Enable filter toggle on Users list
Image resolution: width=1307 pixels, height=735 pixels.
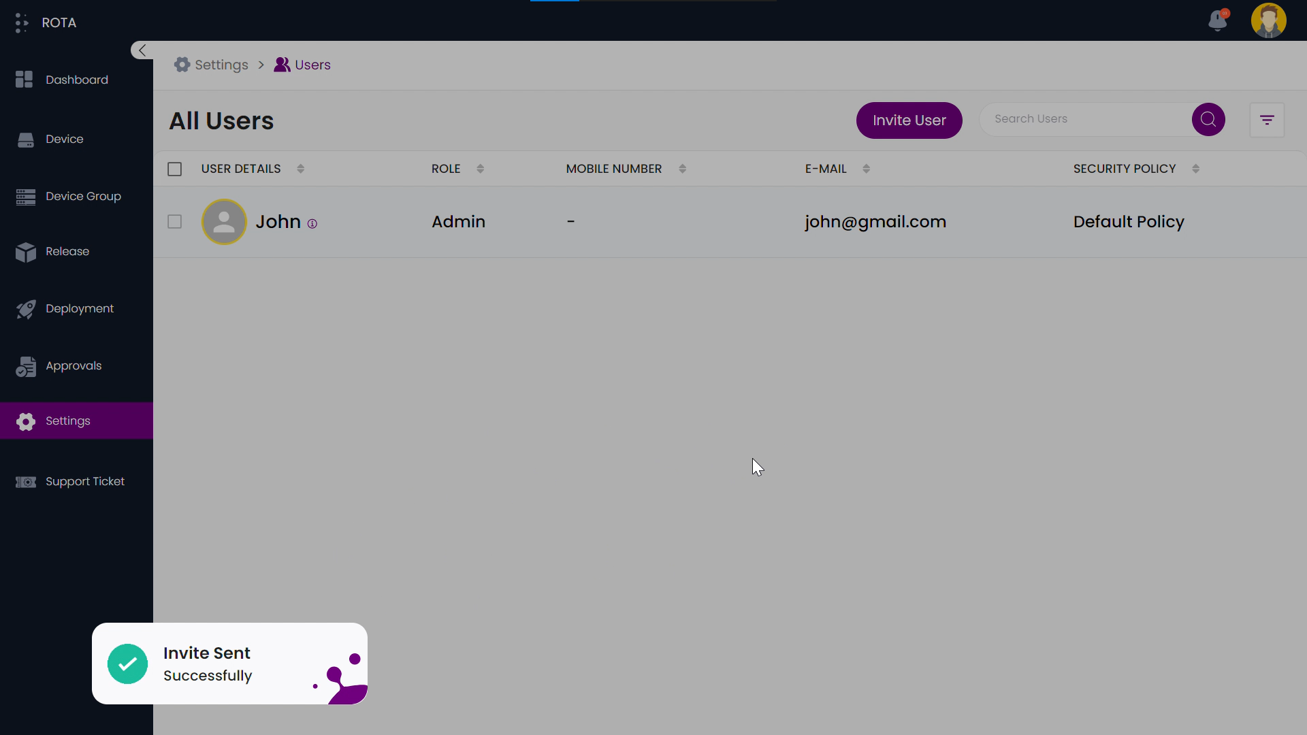pyautogui.click(x=1268, y=119)
